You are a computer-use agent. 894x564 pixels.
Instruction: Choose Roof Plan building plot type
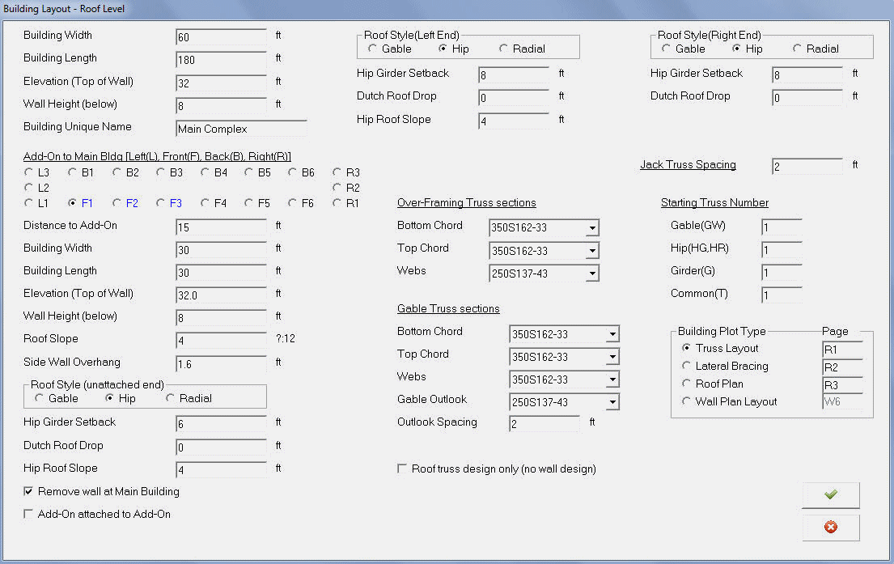pyautogui.click(x=687, y=384)
